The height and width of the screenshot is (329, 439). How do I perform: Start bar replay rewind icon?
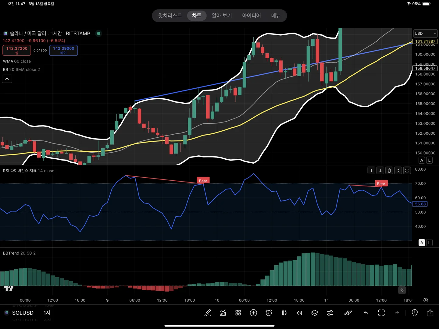pyautogui.click(x=299, y=313)
